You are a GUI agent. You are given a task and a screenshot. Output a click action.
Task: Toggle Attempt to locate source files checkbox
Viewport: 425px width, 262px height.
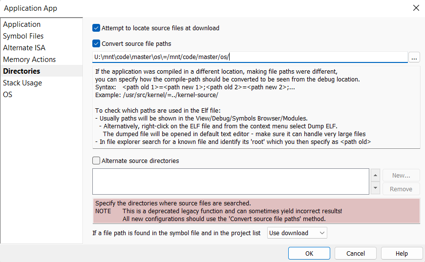click(x=96, y=28)
